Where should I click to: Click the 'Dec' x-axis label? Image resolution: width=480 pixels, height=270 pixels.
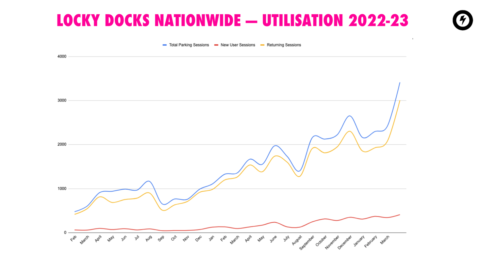pos(199,238)
